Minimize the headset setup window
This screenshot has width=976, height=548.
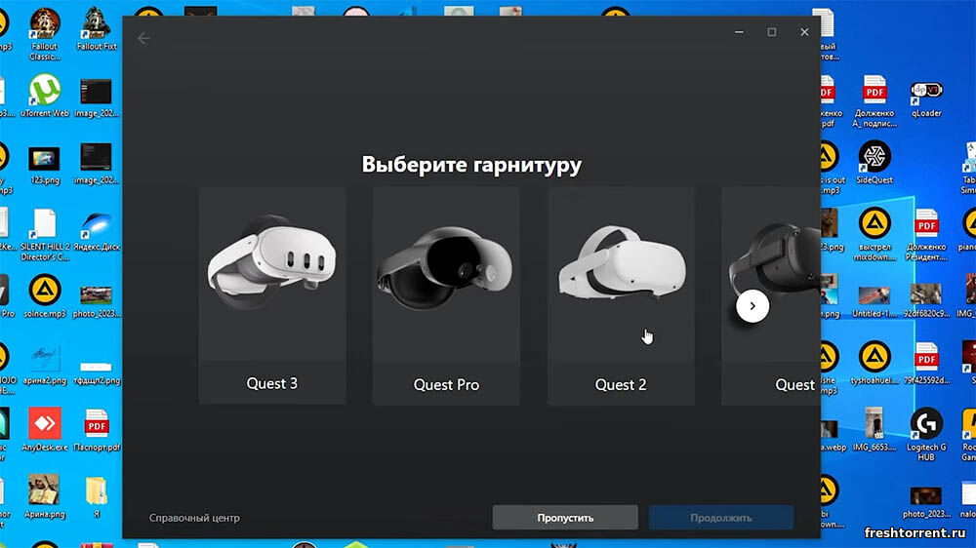point(739,32)
